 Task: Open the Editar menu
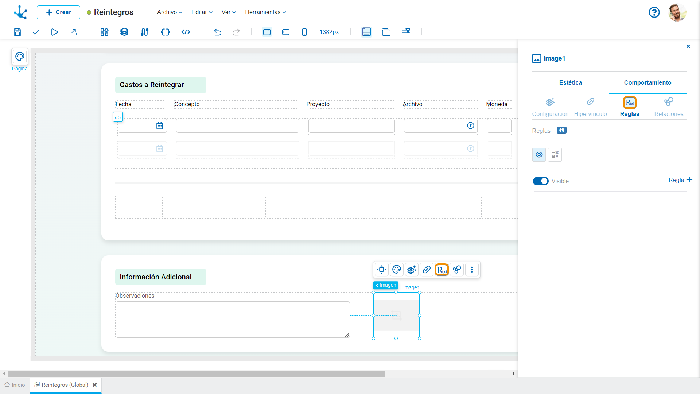tap(202, 12)
